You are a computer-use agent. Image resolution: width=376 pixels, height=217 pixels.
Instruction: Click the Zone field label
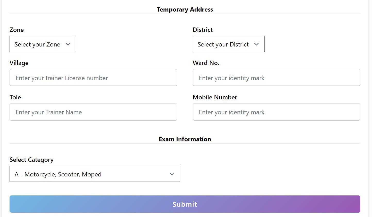click(x=17, y=30)
